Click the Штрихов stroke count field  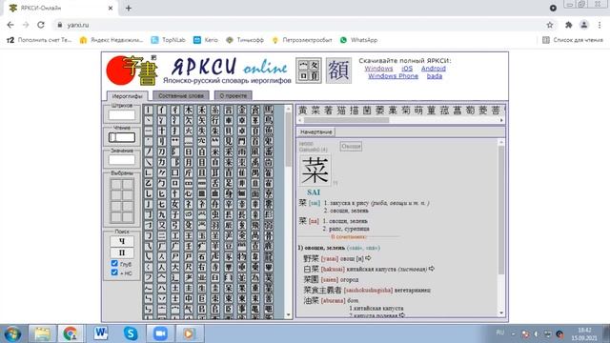[122, 115]
